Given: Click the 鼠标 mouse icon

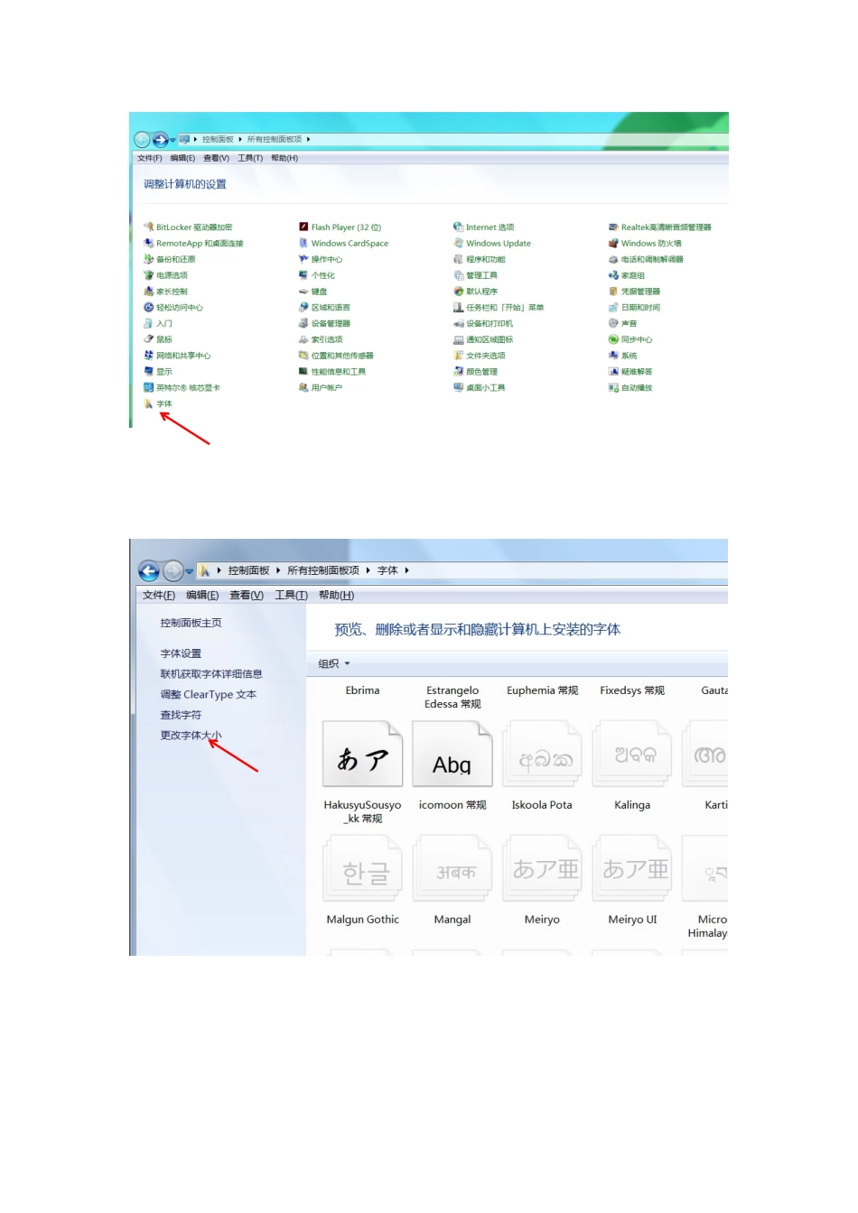Looking at the screenshot, I should tap(149, 339).
